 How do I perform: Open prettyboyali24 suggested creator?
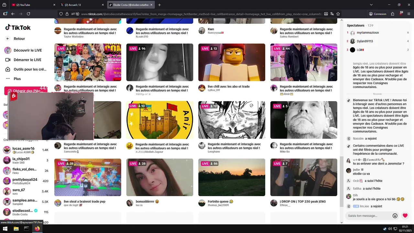(26, 181)
